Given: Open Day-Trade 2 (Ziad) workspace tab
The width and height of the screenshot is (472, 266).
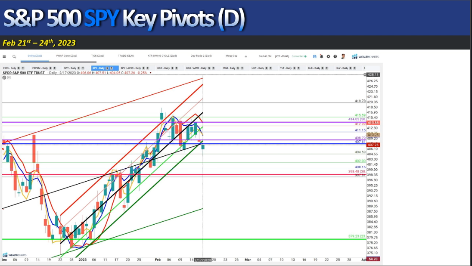Looking at the screenshot, I should 201,56.
